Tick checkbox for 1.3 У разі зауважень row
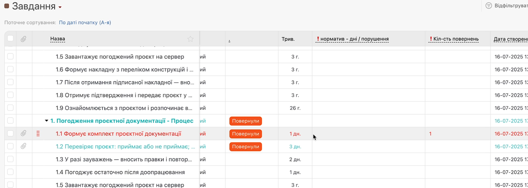 pyautogui.click(x=10, y=159)
